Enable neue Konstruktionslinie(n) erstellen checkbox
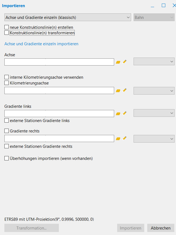 coord(7,27)
